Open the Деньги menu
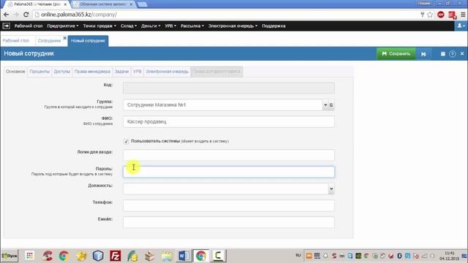The width and height of the screenshot is (468, 263). tap(151, 26)
